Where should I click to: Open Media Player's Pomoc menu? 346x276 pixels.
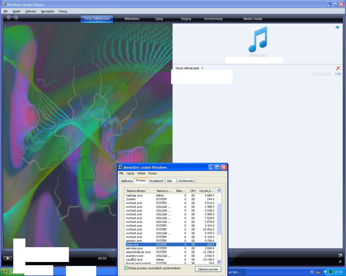coord(63,11)
